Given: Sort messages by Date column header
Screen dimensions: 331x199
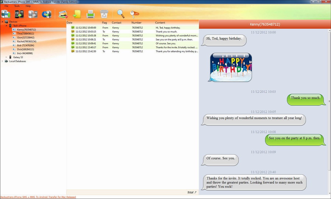Looking at the screenshot, I should [70, 22].
